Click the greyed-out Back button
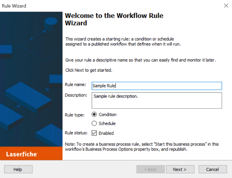 tap(150, 169)
